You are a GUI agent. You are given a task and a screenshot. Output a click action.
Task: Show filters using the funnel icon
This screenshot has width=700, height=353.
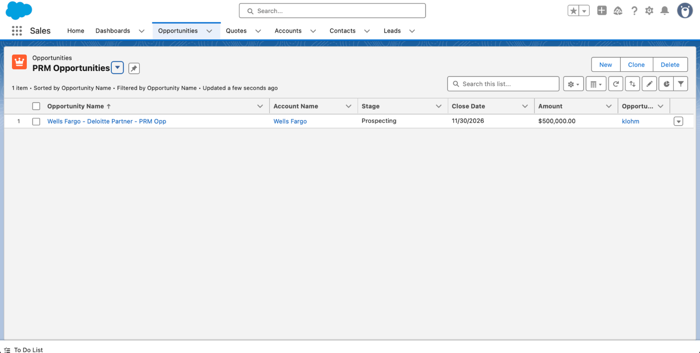tap(681, 84)
